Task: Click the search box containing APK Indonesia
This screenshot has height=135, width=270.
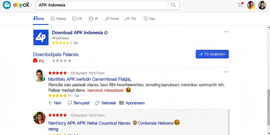Action: pos(101,5)
